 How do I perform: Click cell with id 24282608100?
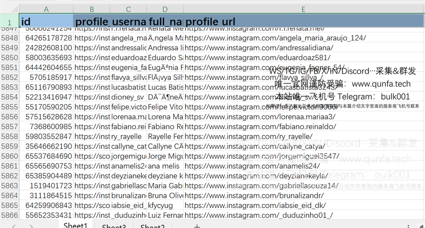click(x=46, y=48)
